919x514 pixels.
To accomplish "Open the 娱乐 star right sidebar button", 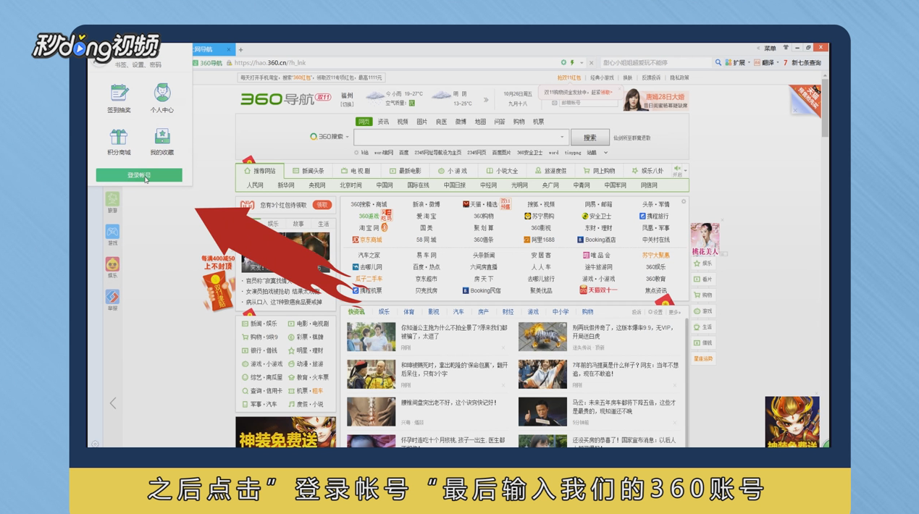I will tap(702, 264).
